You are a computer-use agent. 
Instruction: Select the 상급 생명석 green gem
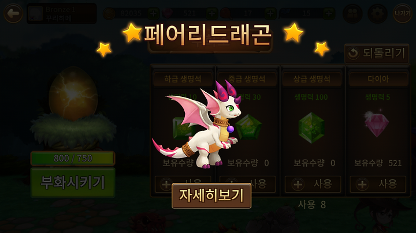coord(311,127)
